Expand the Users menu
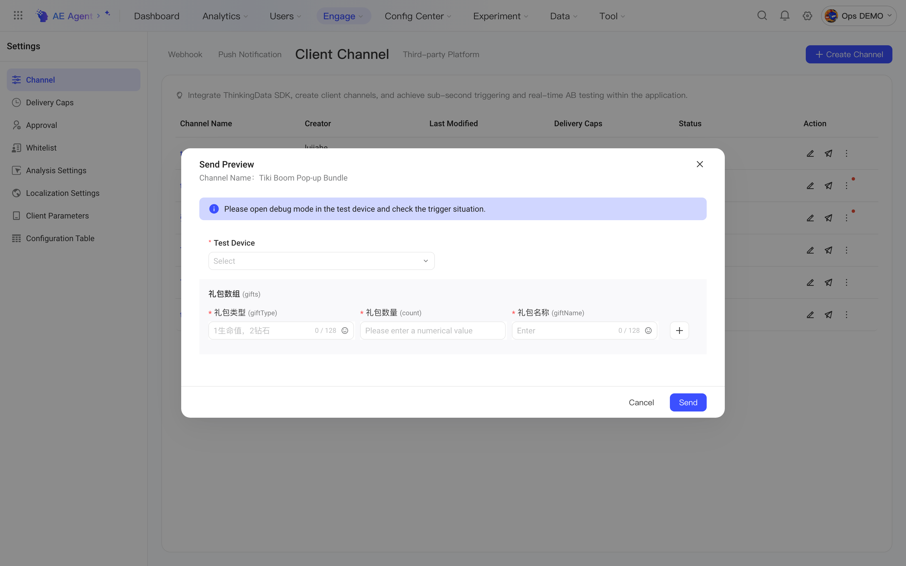 (x=285, y=16)
